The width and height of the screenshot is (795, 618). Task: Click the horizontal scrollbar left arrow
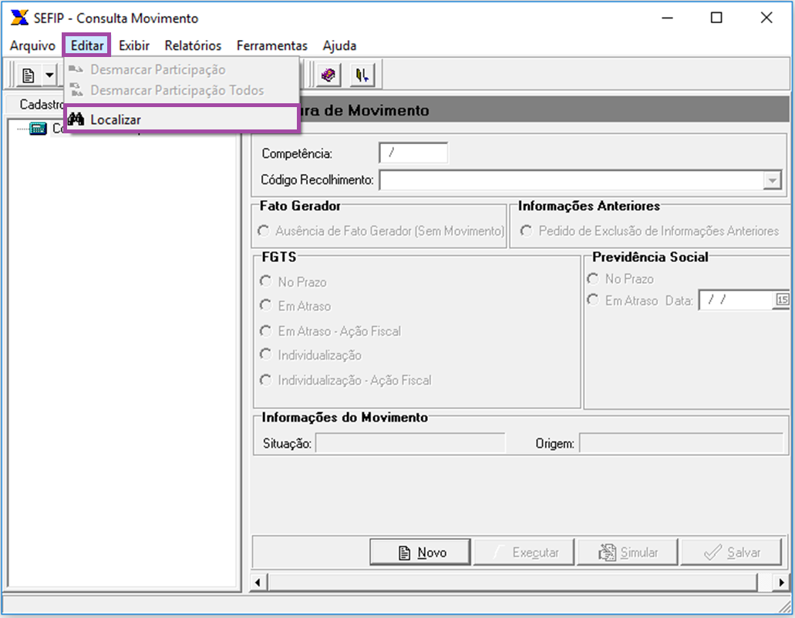[x=258, y=583]
